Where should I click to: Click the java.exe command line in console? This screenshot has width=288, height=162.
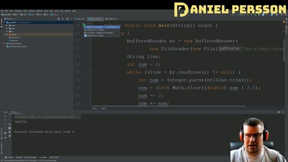coord(48,117)
